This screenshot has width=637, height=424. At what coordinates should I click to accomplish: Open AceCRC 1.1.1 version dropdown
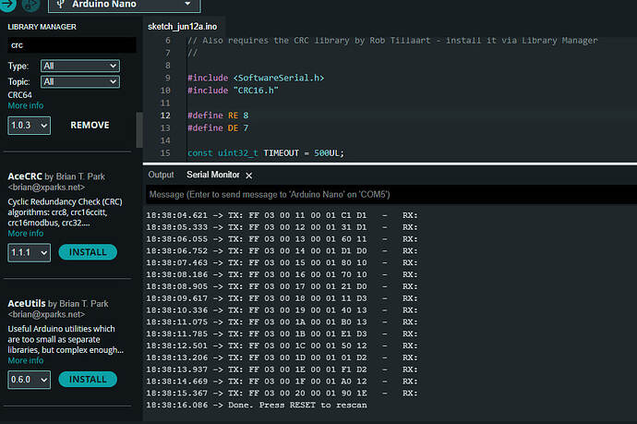[30, 252]
